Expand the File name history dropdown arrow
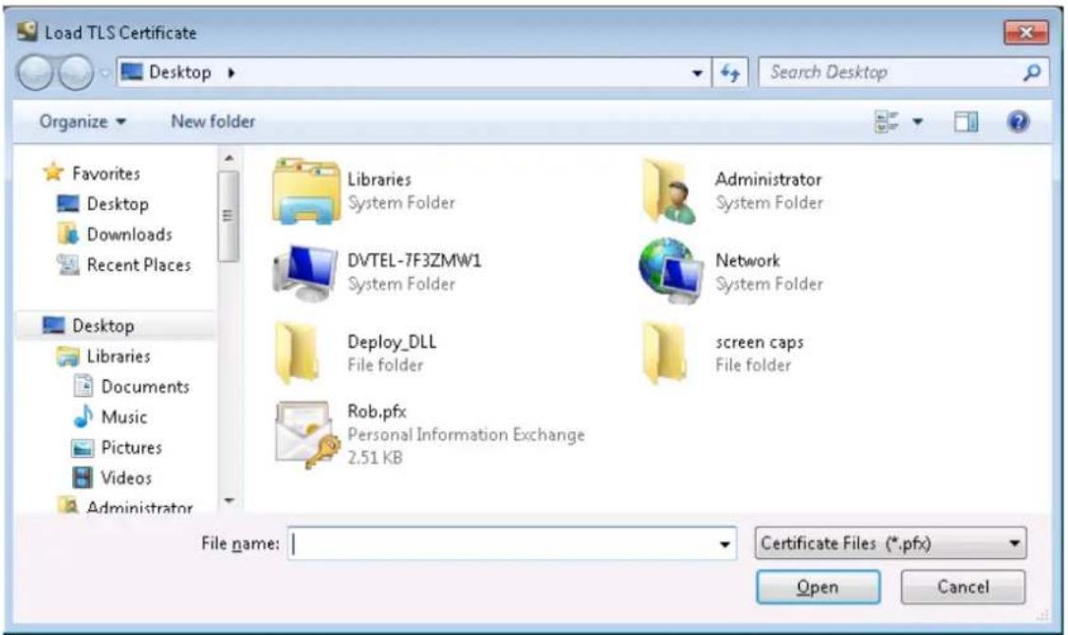 point(725,544)
